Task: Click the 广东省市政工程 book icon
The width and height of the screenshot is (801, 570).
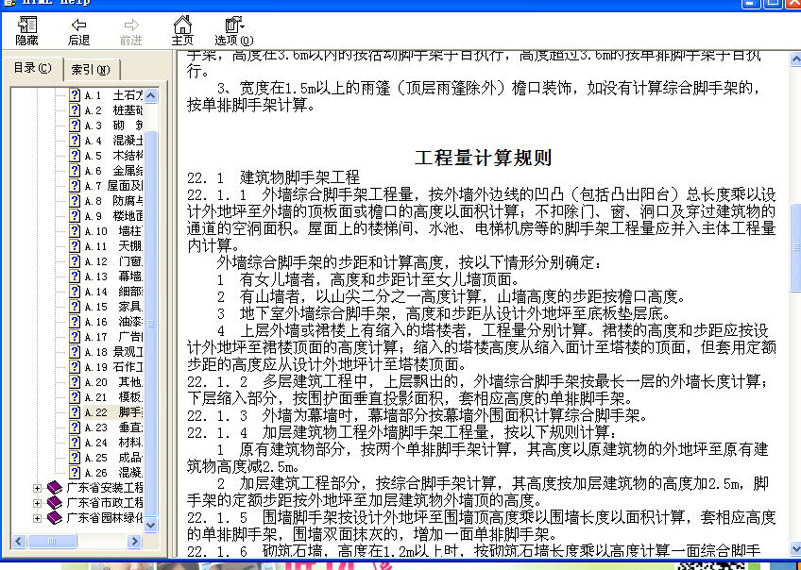Action: point(54,503)
